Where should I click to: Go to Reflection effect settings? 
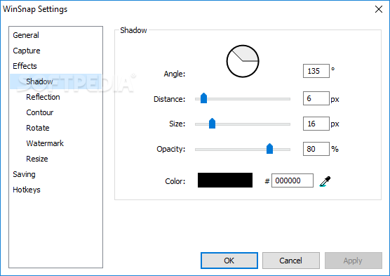click(x=43, y=97)
